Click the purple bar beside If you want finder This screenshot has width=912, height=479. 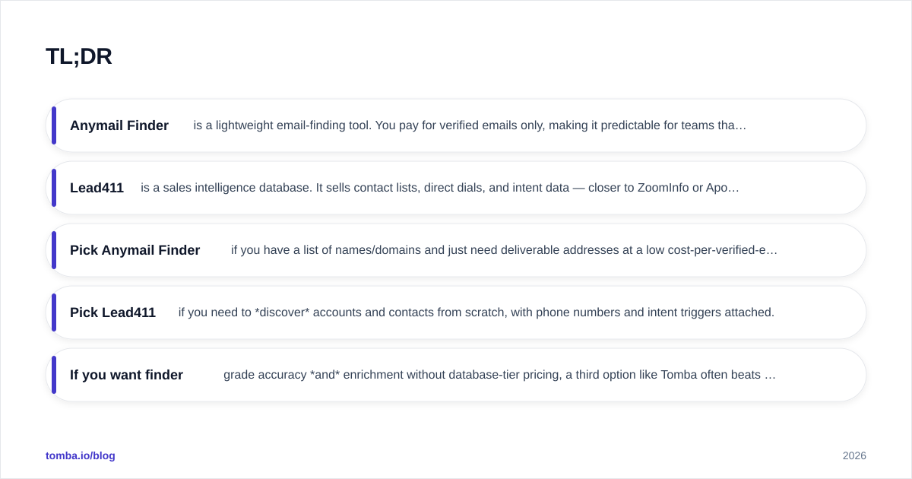click(x=54, y=375)
